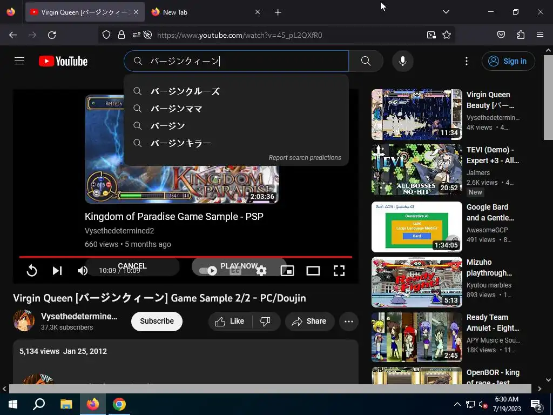Open TEVI Demo video thumbnail
Image resolution: width=553 pixels, height=415 pixels.
tap(416, 170)
